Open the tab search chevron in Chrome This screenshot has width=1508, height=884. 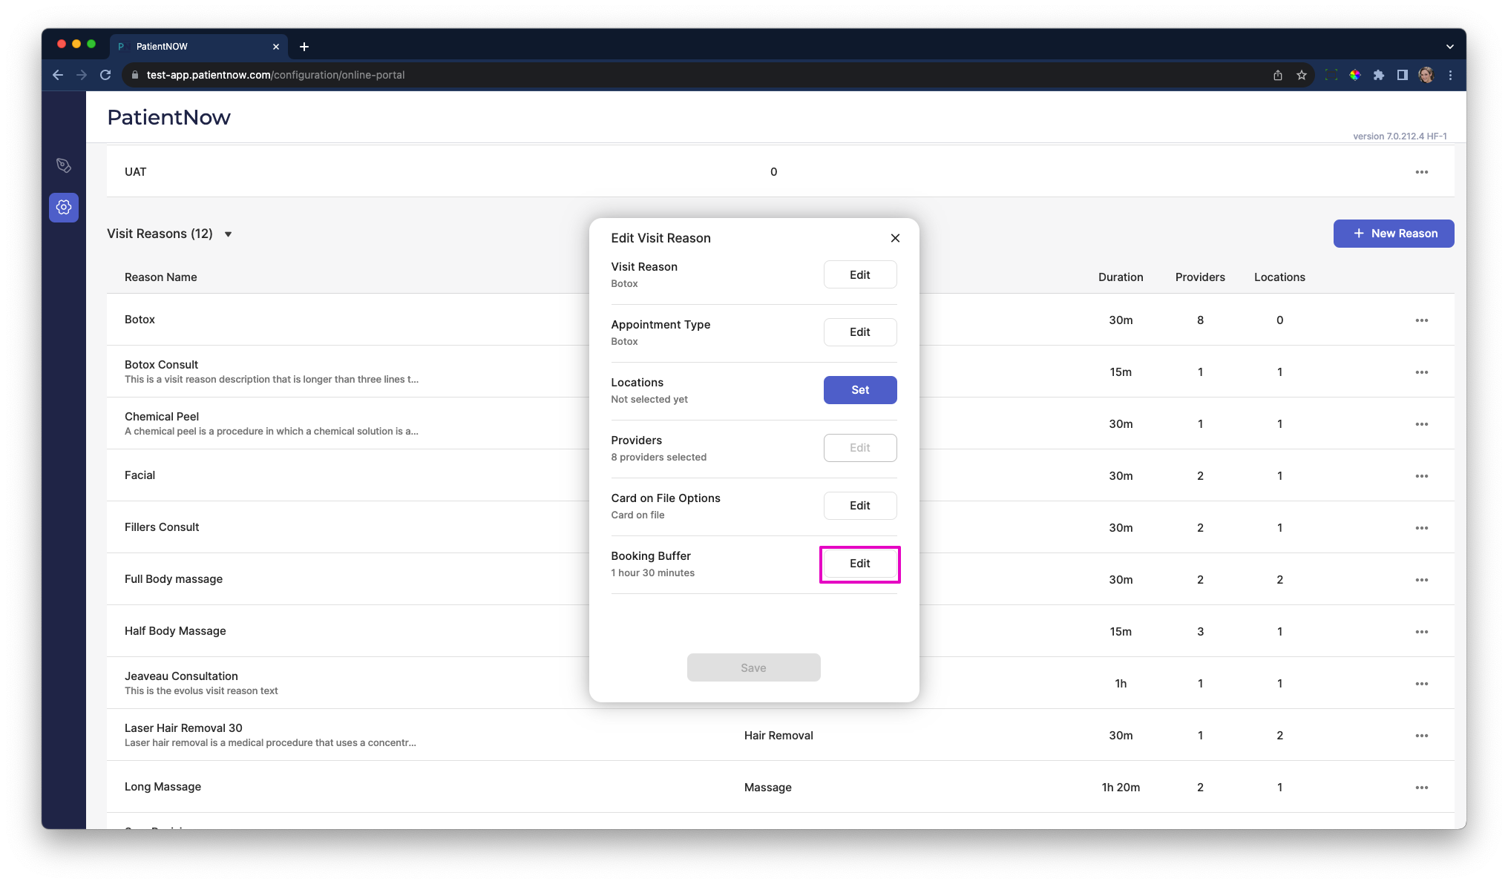(1449, 46)
